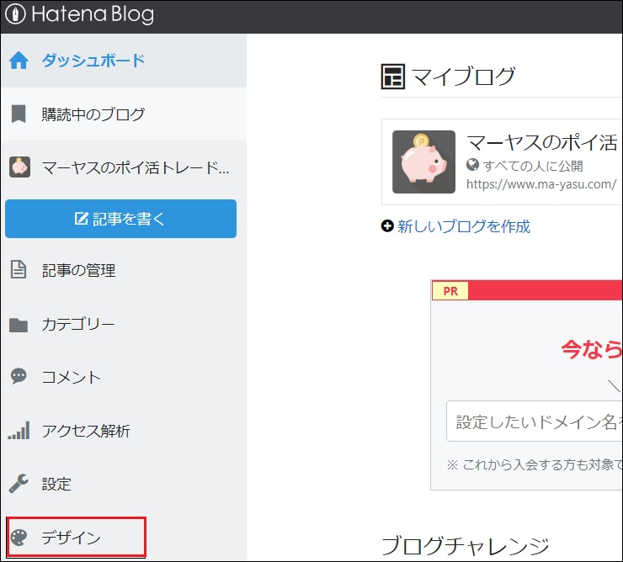Click the これから入会する方も対象 note text
Image resolution: width=623 pixels, height=562 pixels.
click(x=535, y=464)
